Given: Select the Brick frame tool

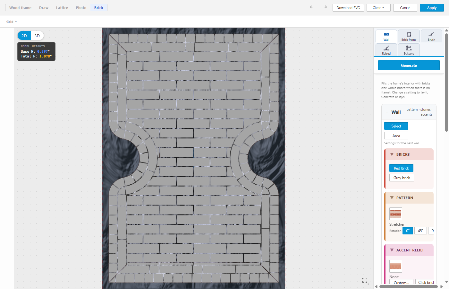Looking at the screenshot, I should tap(409, 36).
